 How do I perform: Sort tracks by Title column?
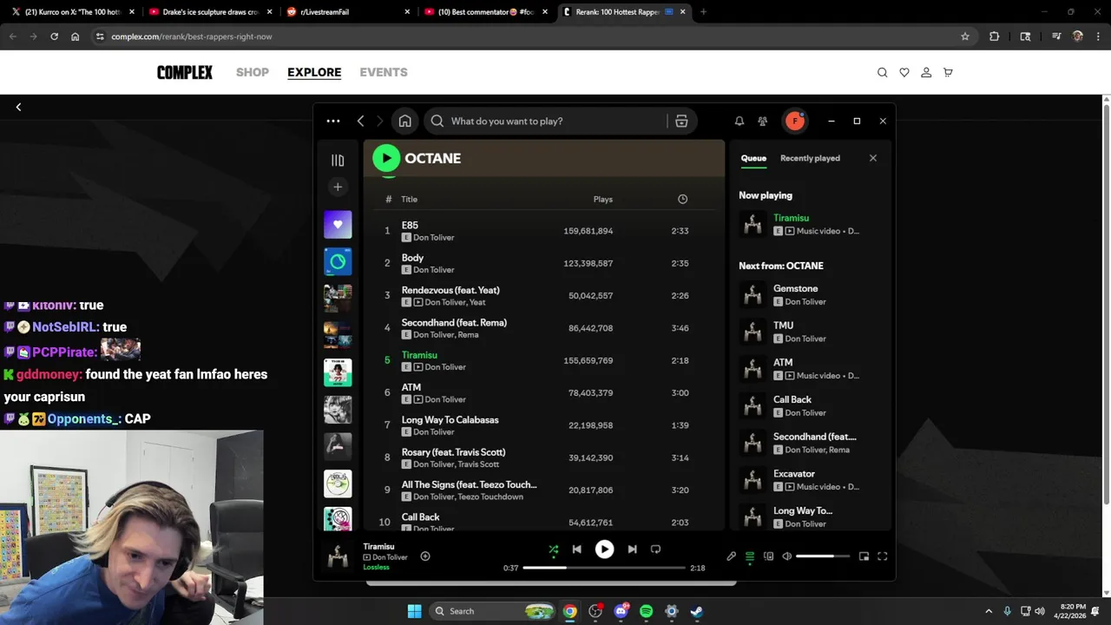click(409, 200)
